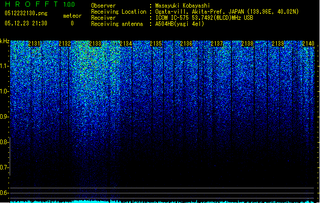Click the 2135 time marker
Image resolution: width=320 pixels, height=203 pixels.
(x=156, y=44)
